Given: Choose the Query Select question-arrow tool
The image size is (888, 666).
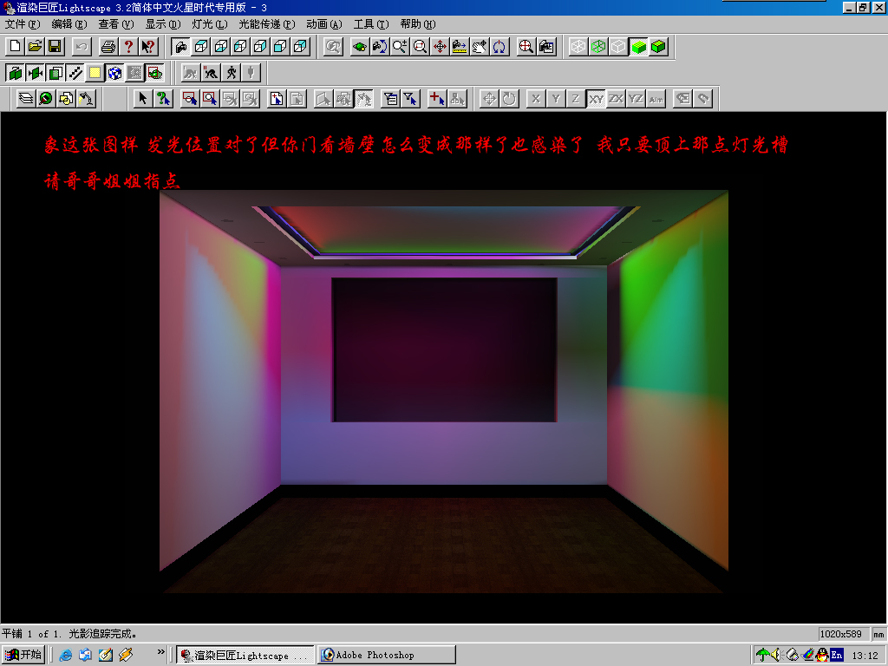Looking at the screenshot, I should coord(163,99).
